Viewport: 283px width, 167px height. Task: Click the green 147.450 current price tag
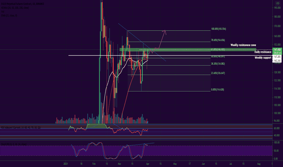277,49
